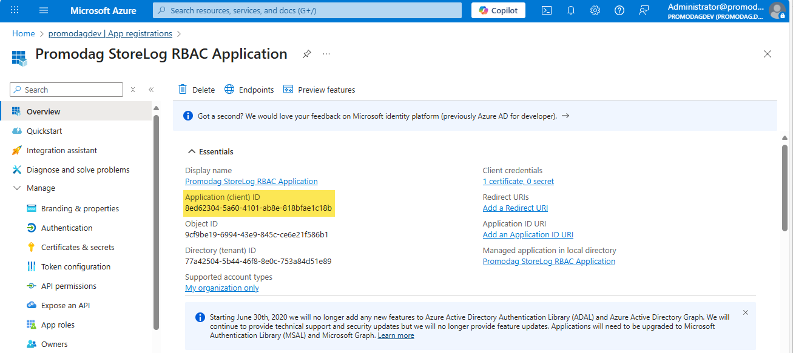This screenshot has height=353, width=793.
Task: Open the Endpoints panel
Action: 249,89
